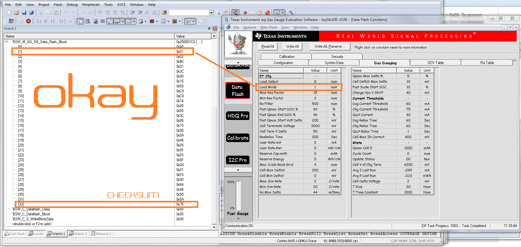Expand the Serial windows dropdown arrow
This screenshot has width=521, height=247.
(145, 21)
